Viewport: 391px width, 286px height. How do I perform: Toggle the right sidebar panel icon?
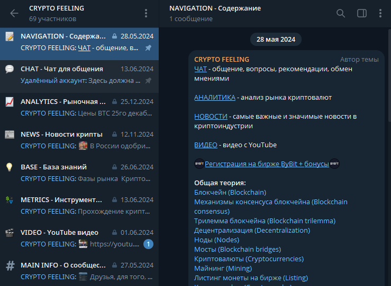point(361,13)
